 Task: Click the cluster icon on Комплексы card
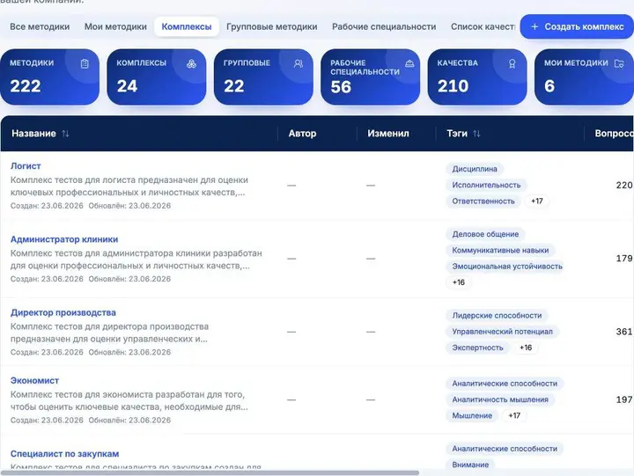(x=191, y=63)
